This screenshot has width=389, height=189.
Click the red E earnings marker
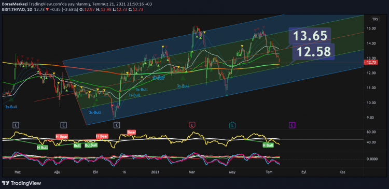click(x=191, y=125)
